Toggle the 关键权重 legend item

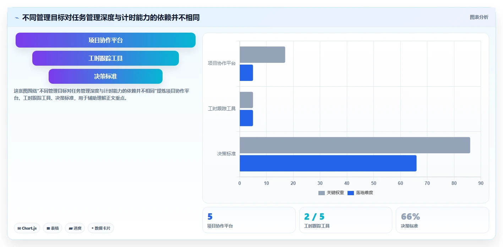click(x=331, y=193)
